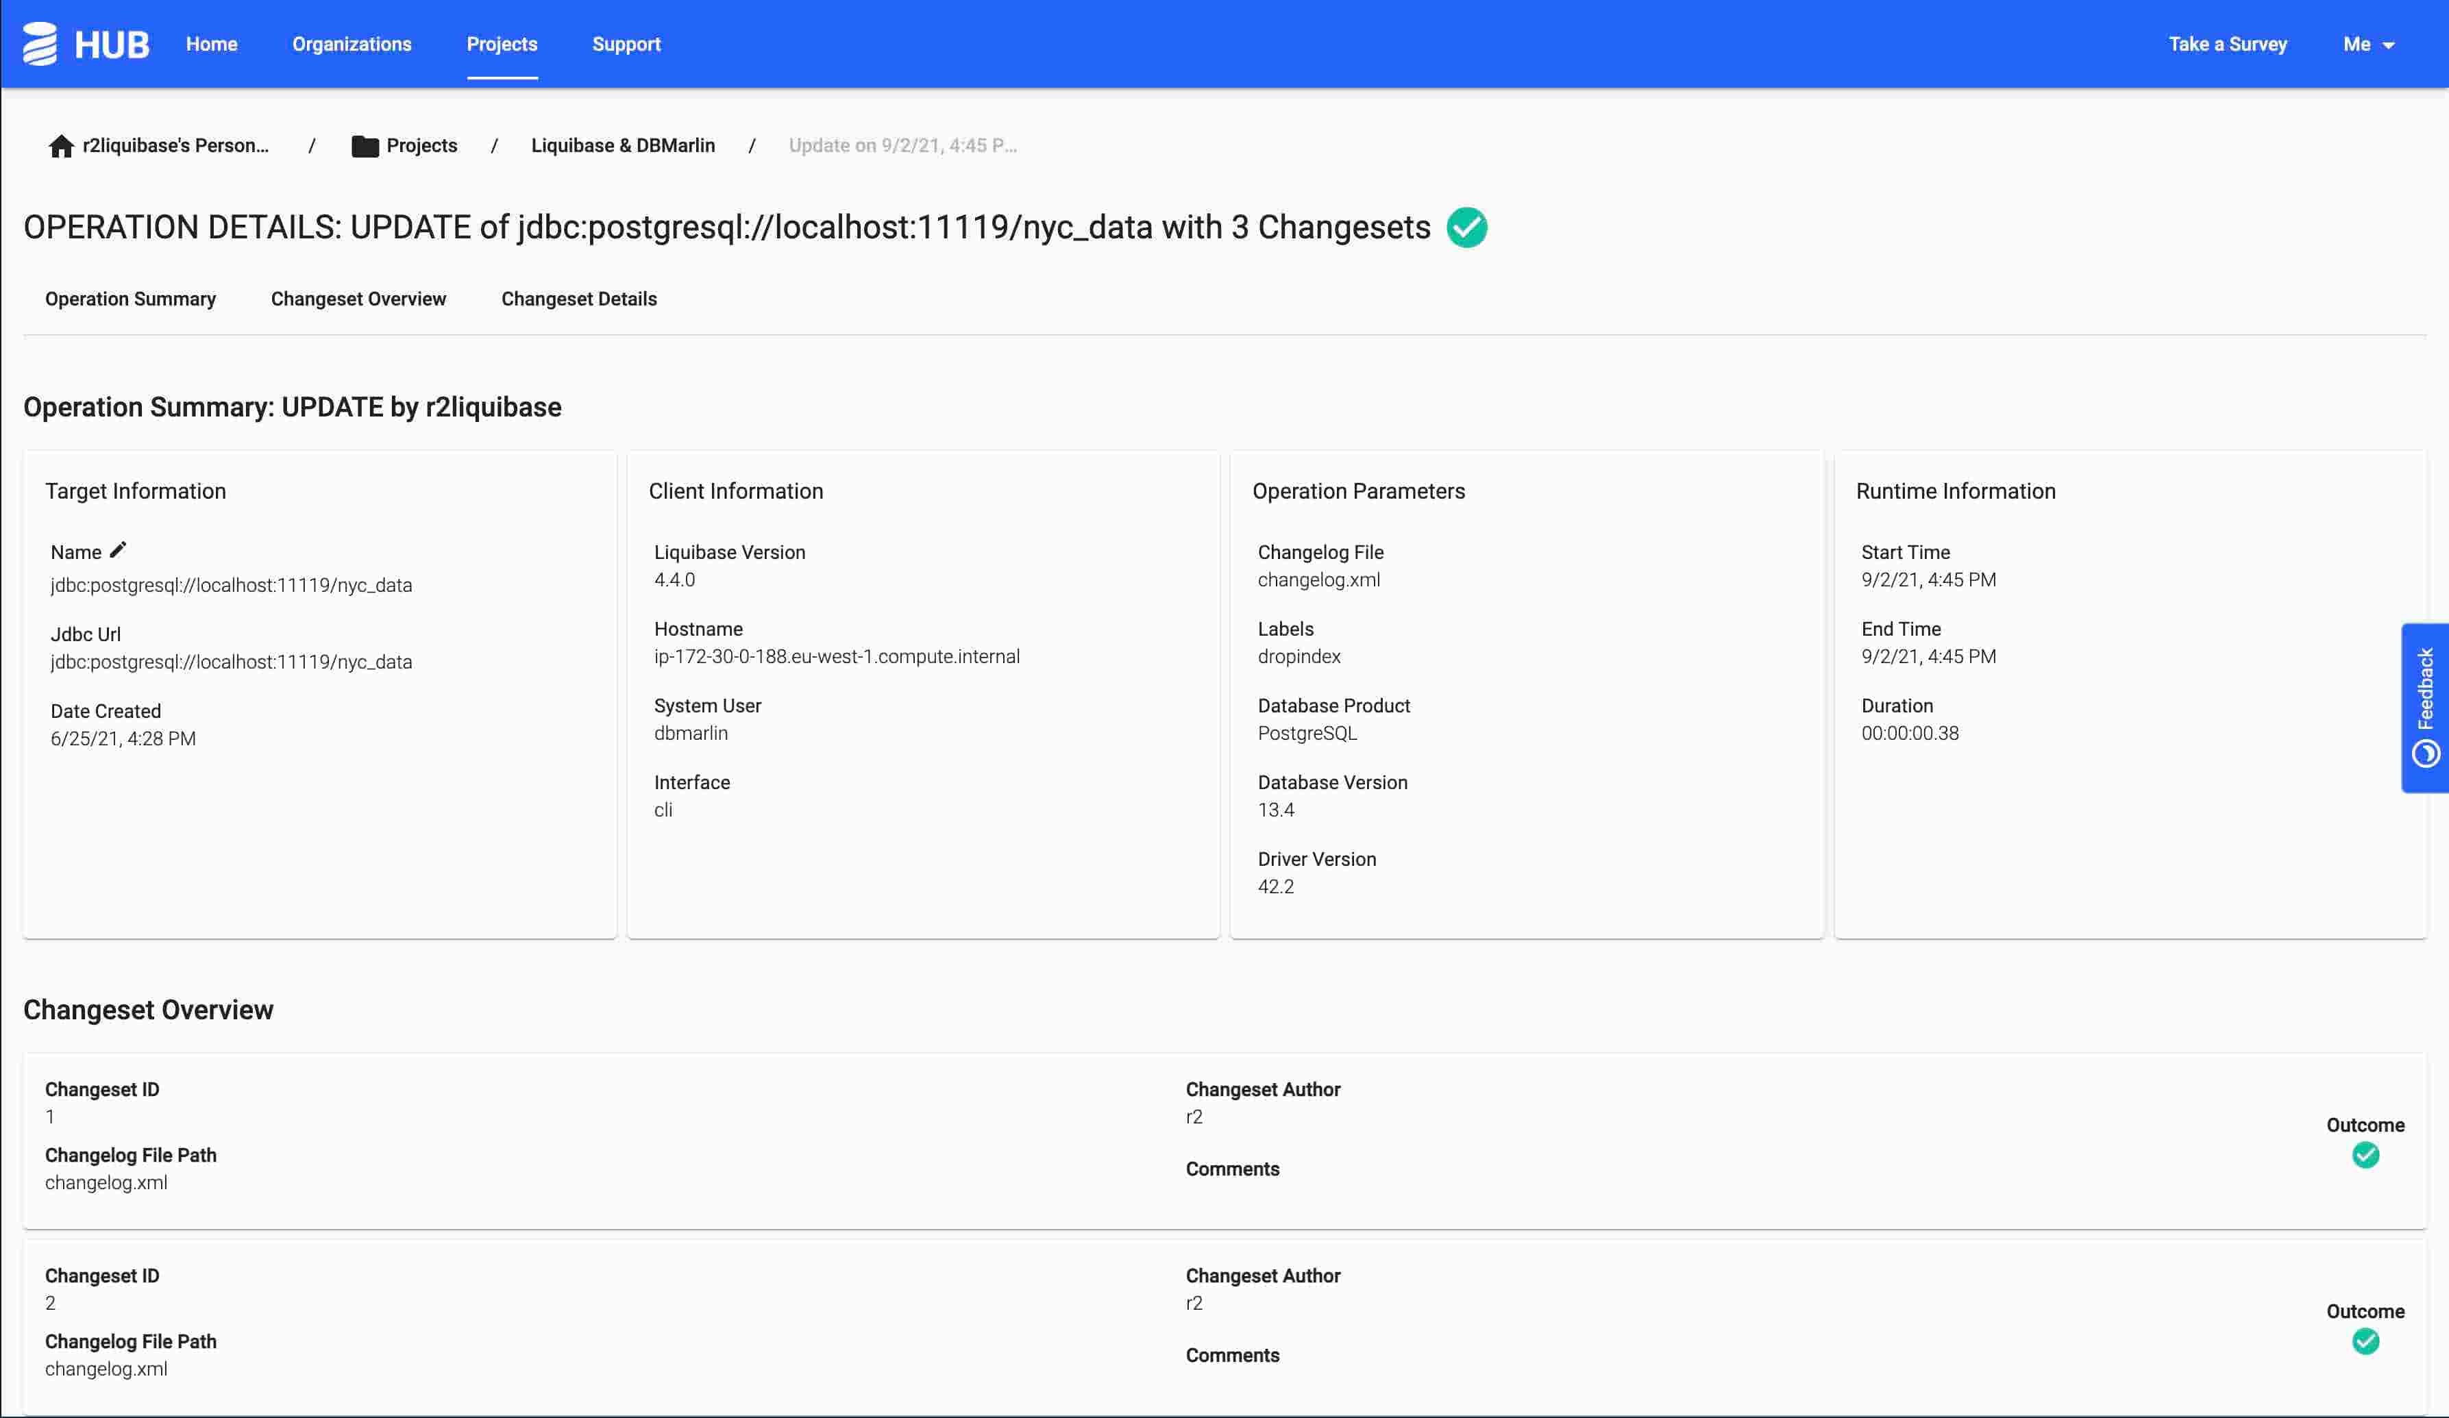Click the System User value dbmarlin
This screenshot has height=1418, width=2449.
(x=691, y=733)
